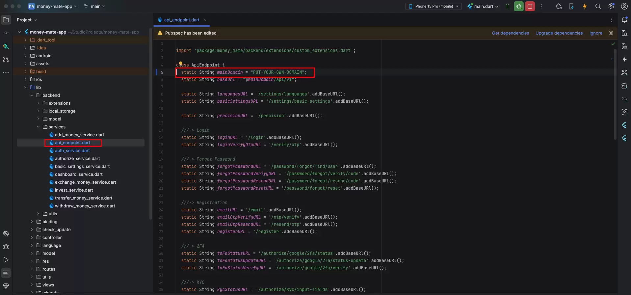
Task: Select api_endpoint.dart in the tree
Action: pyautogui.click(x=72, y=143)
